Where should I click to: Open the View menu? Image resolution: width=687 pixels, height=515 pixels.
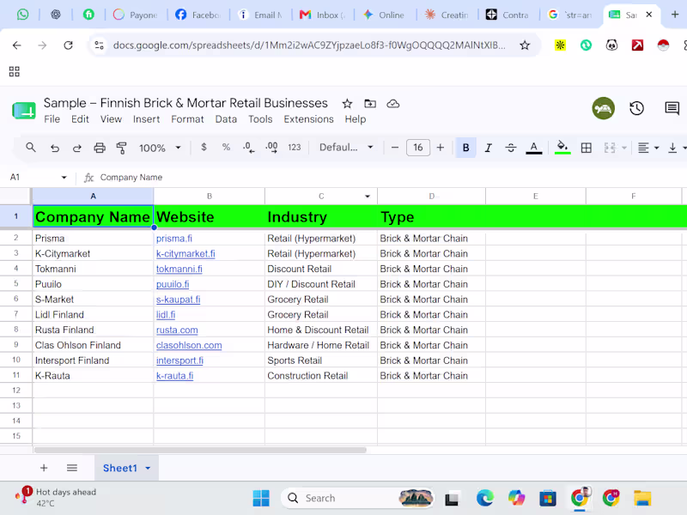pos(111,119)
